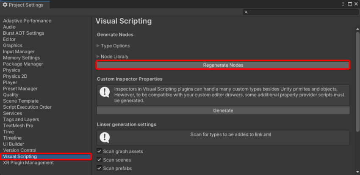Click the Generate button

[223, 111]
